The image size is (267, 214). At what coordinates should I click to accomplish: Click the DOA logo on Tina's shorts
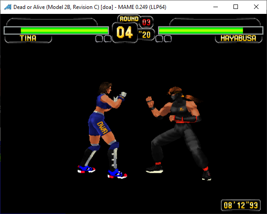pos(102,128)
